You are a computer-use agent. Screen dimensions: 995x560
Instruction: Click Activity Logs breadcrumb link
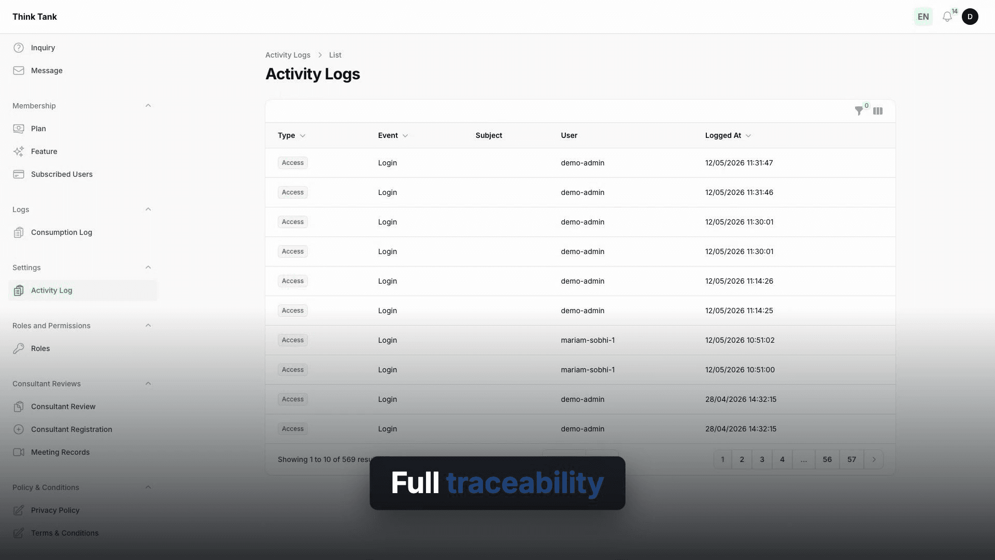tap(288, 55)
